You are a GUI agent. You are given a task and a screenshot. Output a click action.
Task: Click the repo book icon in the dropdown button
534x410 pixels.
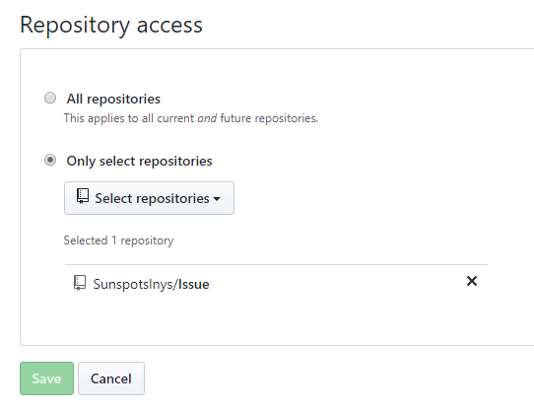coord(83,196)
